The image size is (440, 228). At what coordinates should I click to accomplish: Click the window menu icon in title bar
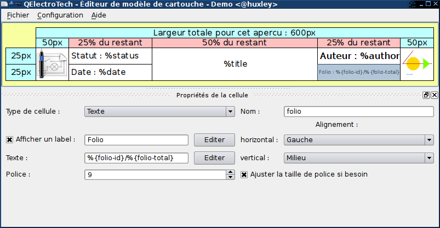coord(4,4)
